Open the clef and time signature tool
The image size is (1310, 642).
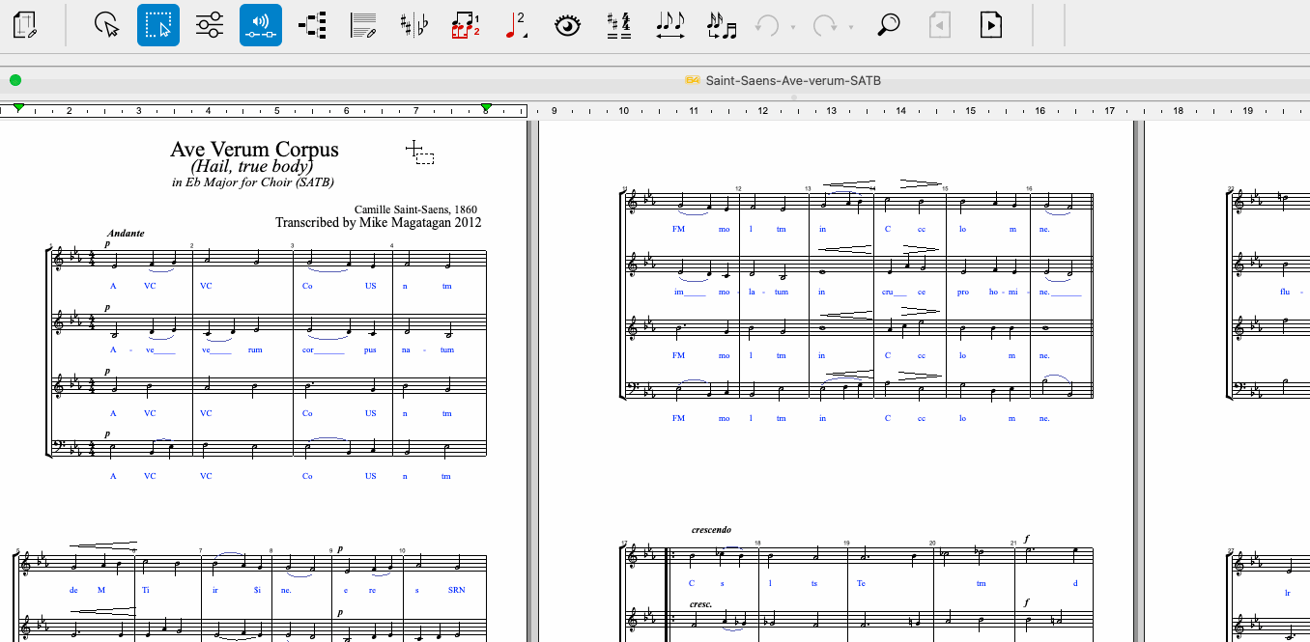point(618,25)
